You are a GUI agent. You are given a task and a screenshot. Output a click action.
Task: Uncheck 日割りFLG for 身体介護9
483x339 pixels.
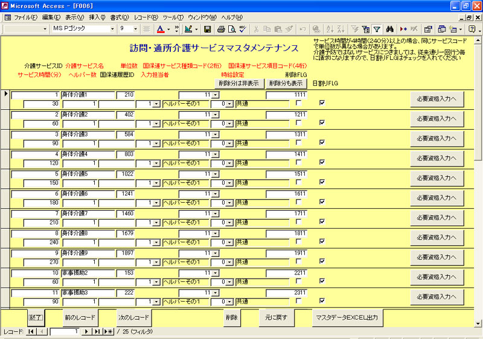pos(322,261)
